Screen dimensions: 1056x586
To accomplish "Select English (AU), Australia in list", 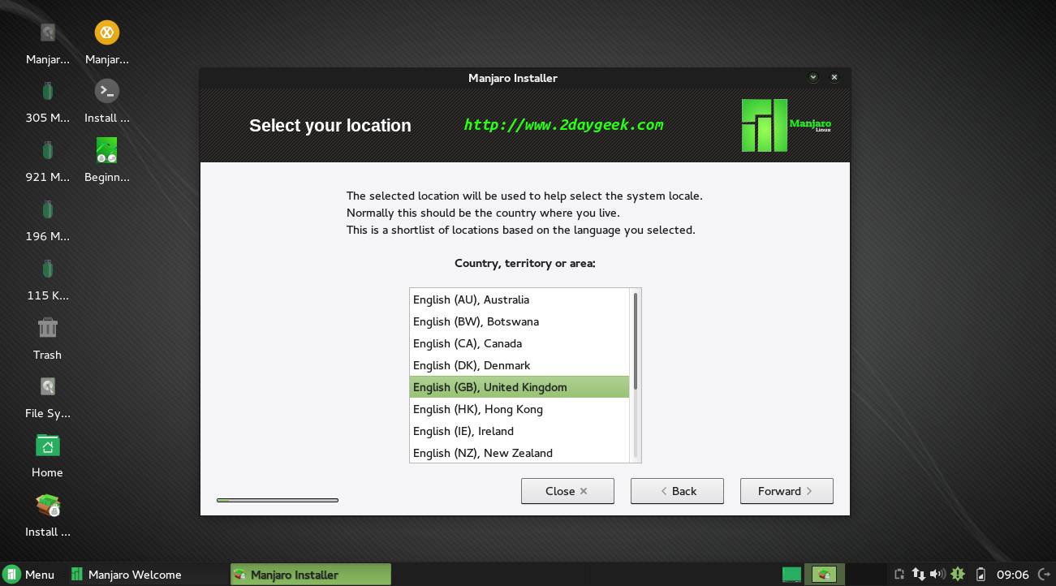I will (519, 300).
